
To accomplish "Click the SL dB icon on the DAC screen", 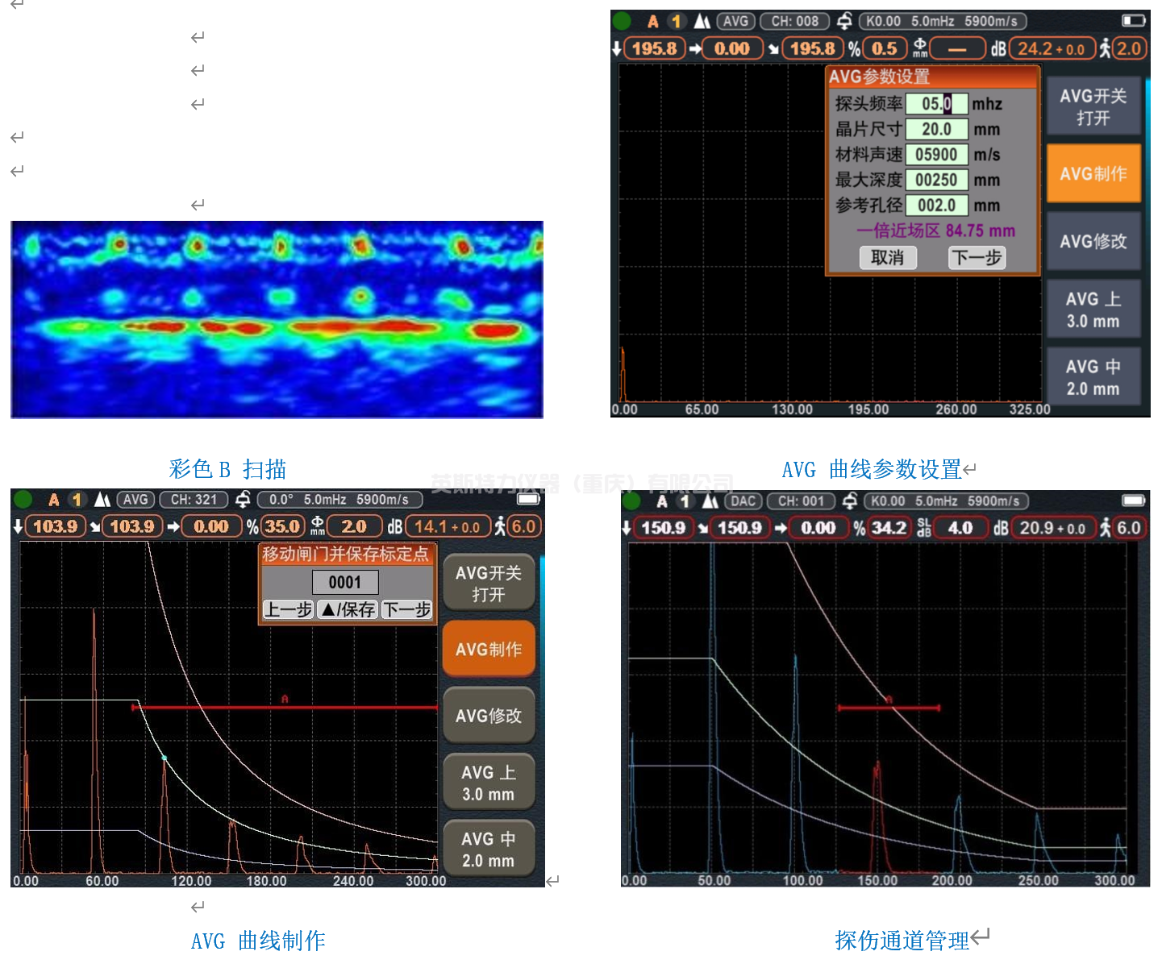I will 924,528.
